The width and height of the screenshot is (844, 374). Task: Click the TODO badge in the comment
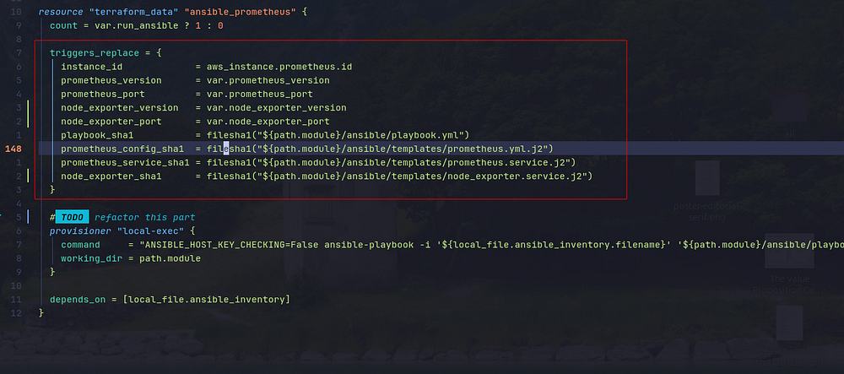click(72, 218)
